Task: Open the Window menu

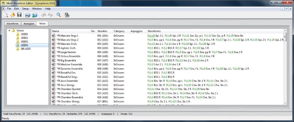Action: (x=37, y=9)
